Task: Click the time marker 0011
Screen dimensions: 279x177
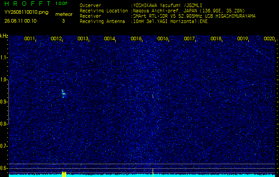Action: [x=29, y=38]
